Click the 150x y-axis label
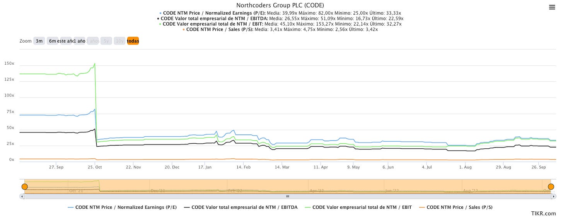This screenshot has width=563, height=218. point(9,64)
